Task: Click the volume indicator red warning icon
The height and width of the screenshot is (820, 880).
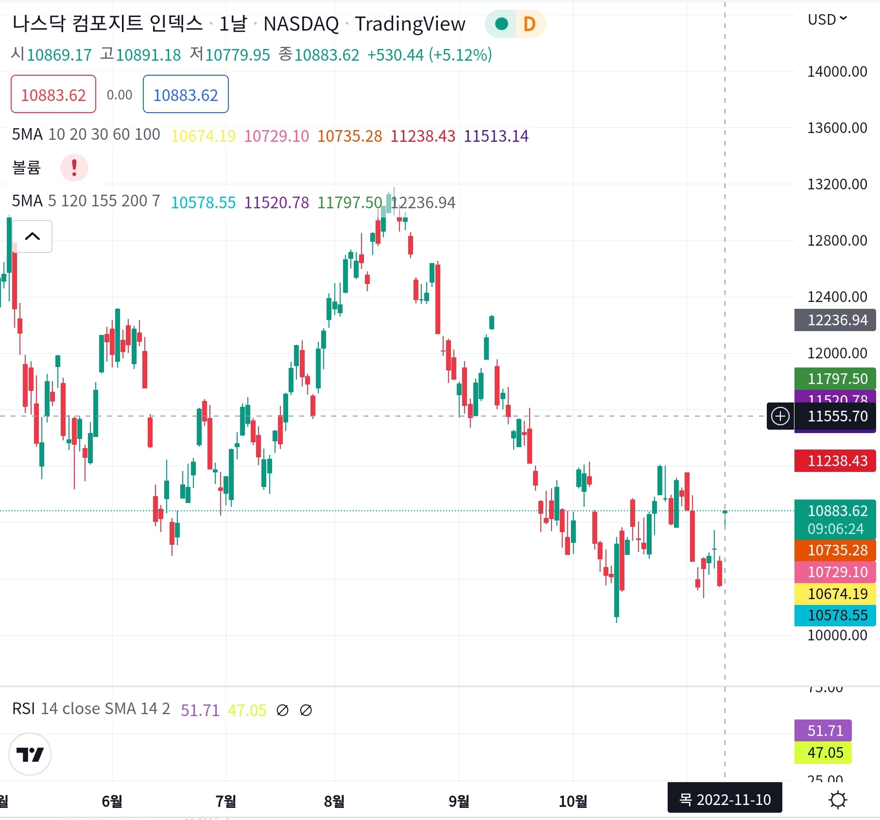Action: pos(74,167)
